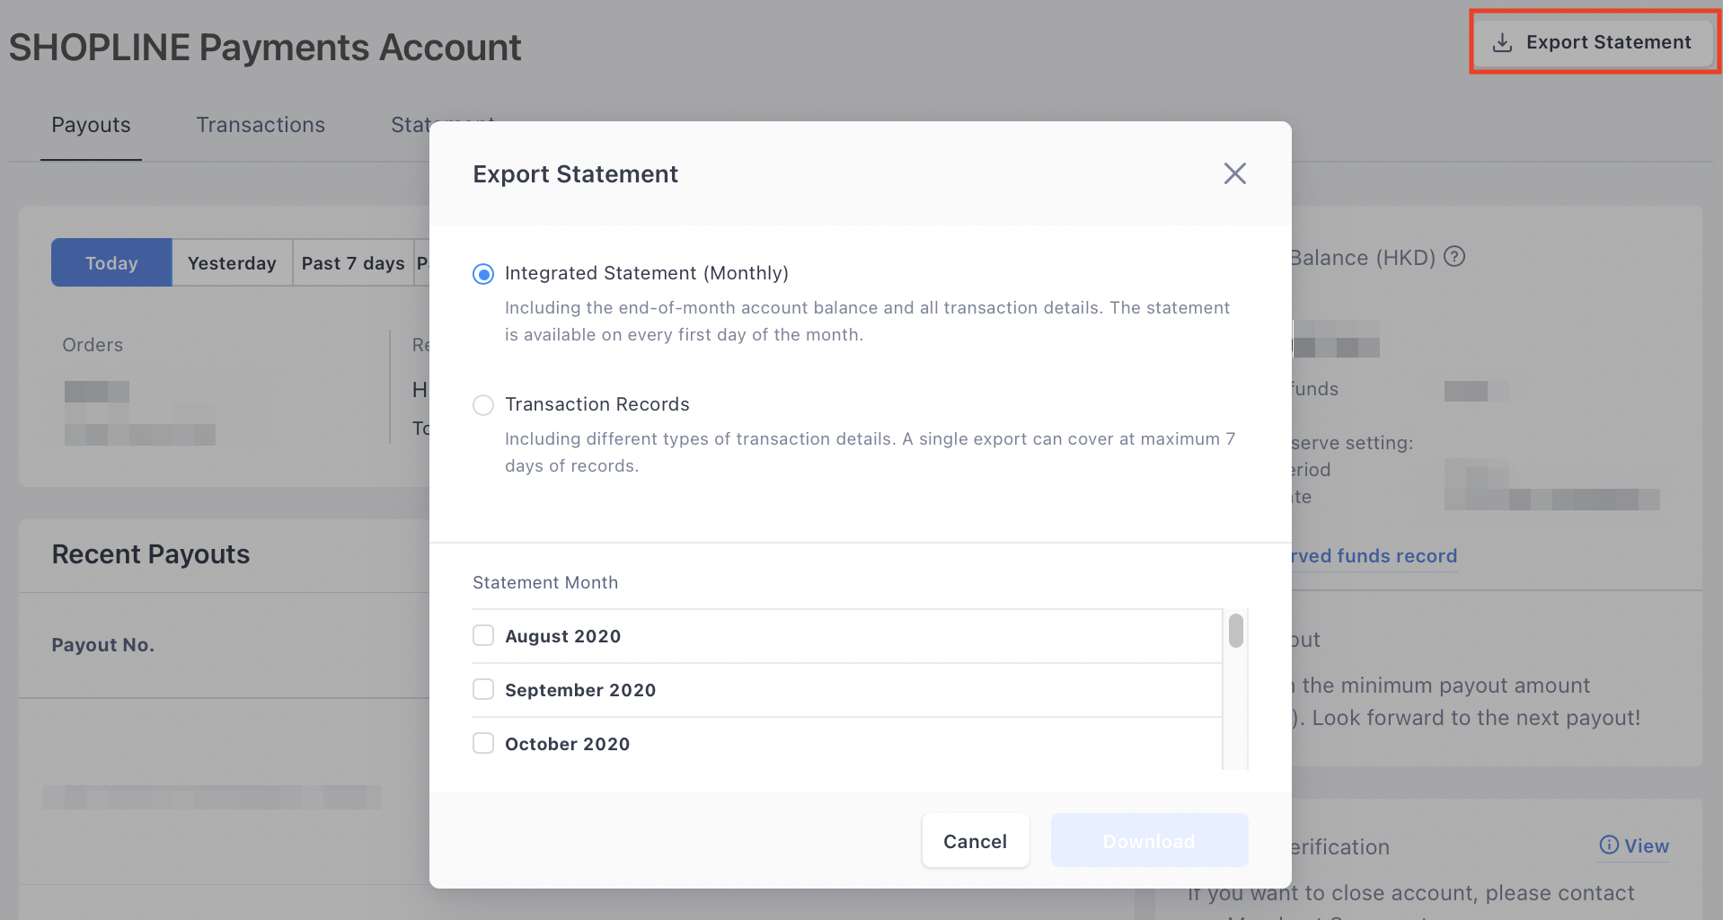Open the reserved funds record link
1723x920 pixels.
click(1374, 556)
